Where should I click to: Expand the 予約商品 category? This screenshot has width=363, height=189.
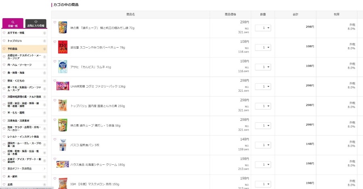pos(44,49)
